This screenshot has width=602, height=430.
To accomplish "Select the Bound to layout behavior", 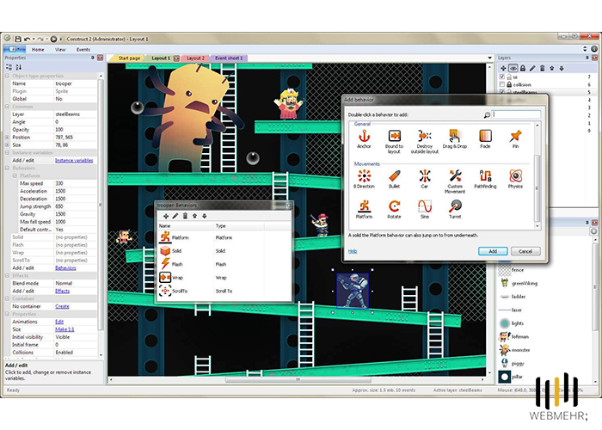I will [x=394, y=141].
